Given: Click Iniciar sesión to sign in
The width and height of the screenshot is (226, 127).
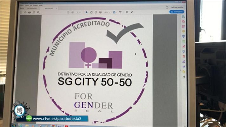Looking at the screenshot, I should point(177,7).
